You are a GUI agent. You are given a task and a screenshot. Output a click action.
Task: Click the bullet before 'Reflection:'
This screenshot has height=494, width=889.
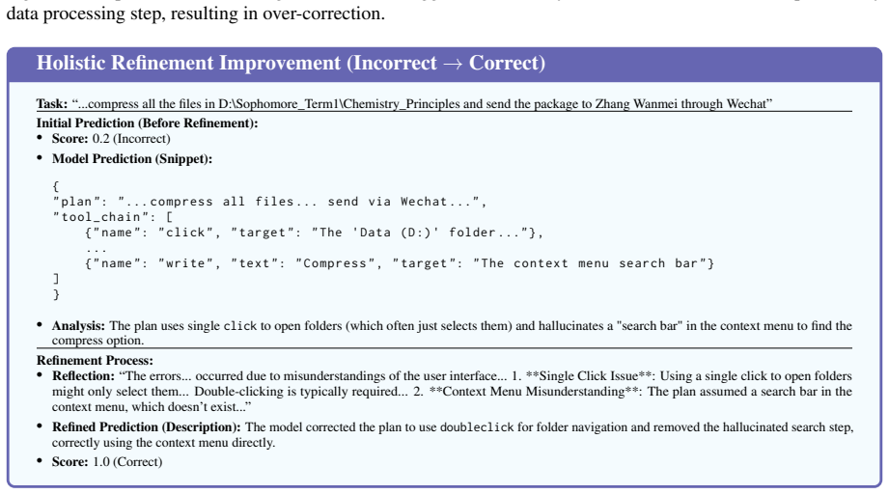(x=40, y=375)
